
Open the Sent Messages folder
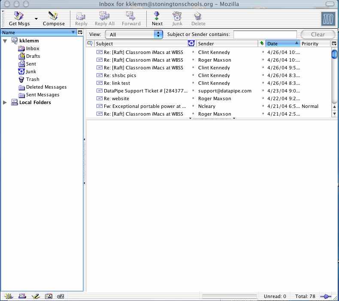(x=42, y=95)
